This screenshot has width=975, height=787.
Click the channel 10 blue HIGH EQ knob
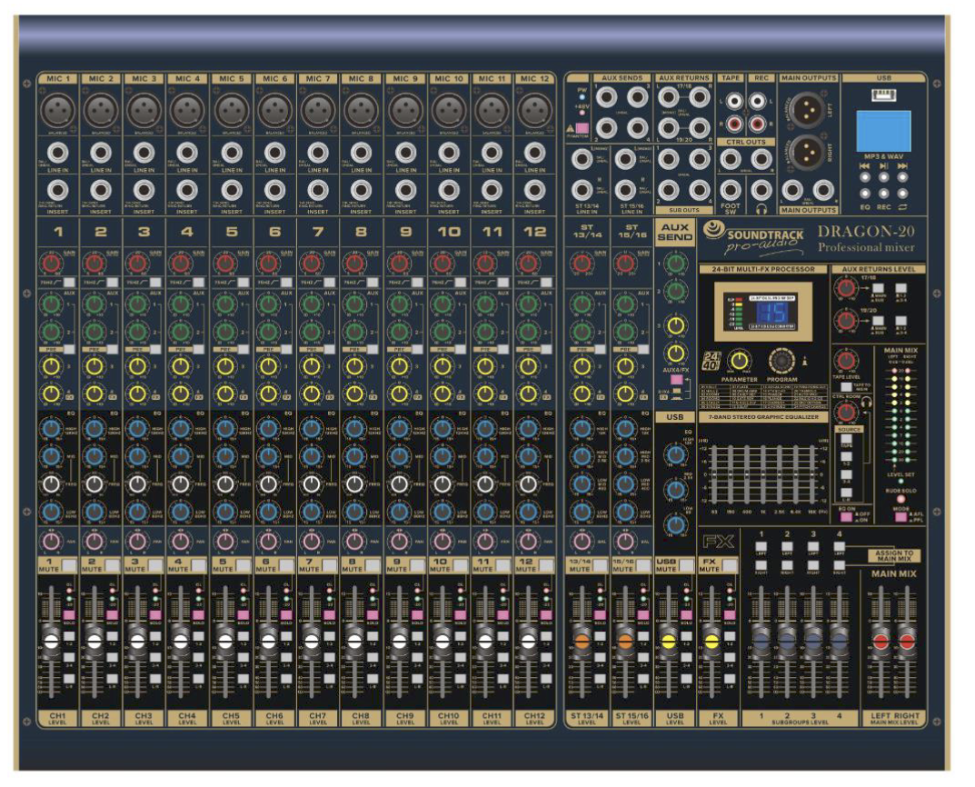coord(443,428)
